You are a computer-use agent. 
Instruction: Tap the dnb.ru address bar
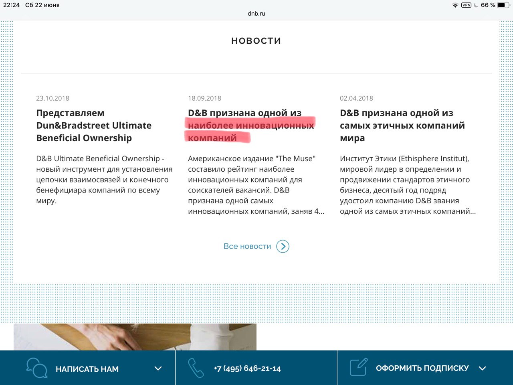click(256, 13)
